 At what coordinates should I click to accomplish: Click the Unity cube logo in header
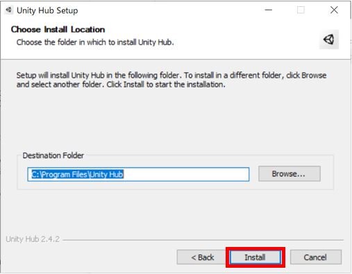coord(329,40)
